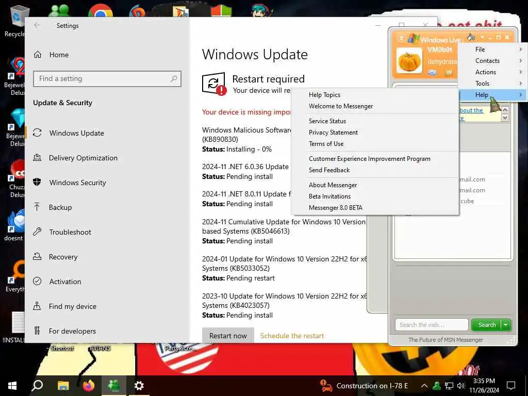Choose Terms of Use menu entry

click(x=375, y=144)
